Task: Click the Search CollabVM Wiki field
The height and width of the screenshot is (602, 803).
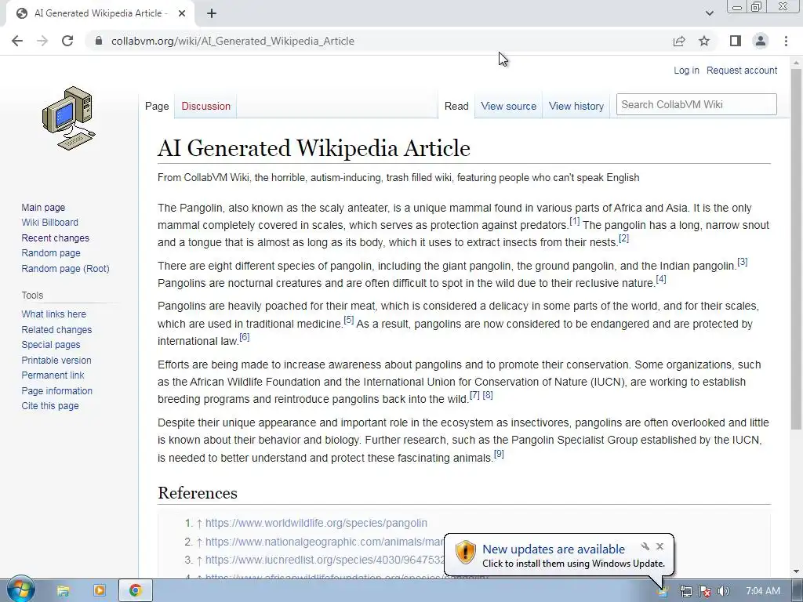Action: pyautogui.click(x=696, y=104)
